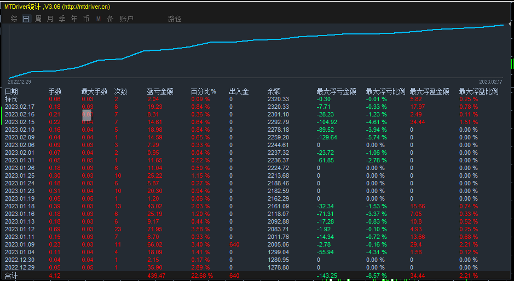Viewport: 514px width, 281px height.
Task: Select the 2023.01.26 date row
Action: coord(20,168)
